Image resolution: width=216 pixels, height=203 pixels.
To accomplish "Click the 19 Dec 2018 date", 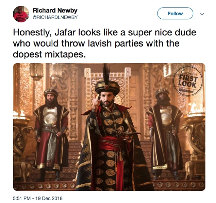I will (49, 198).
